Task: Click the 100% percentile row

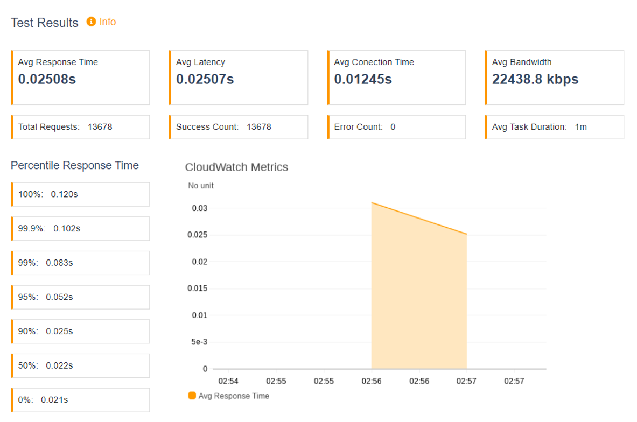Action: click(x=80, y=194)
